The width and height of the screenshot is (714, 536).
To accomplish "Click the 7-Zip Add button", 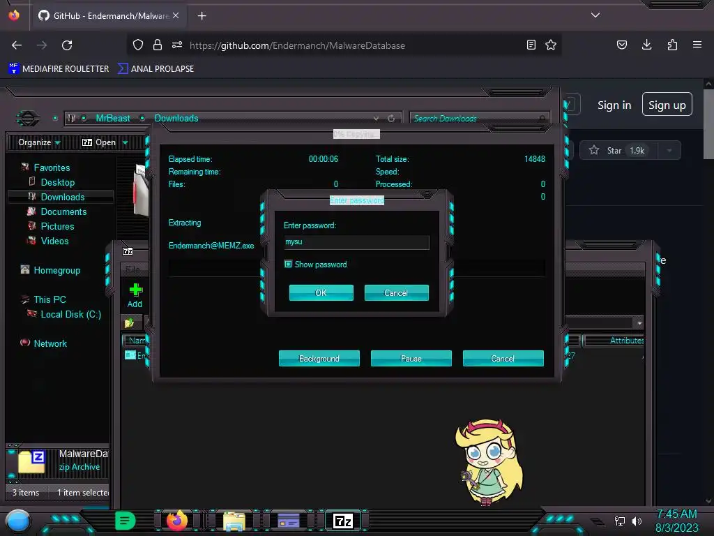I will pyautogui.click(x=135, y=295).
